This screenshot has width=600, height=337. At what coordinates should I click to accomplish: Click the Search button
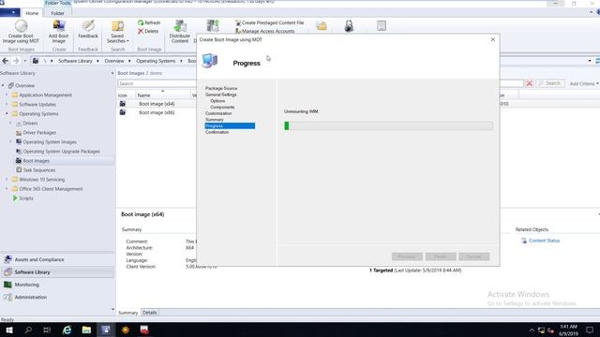click(550, 83)
